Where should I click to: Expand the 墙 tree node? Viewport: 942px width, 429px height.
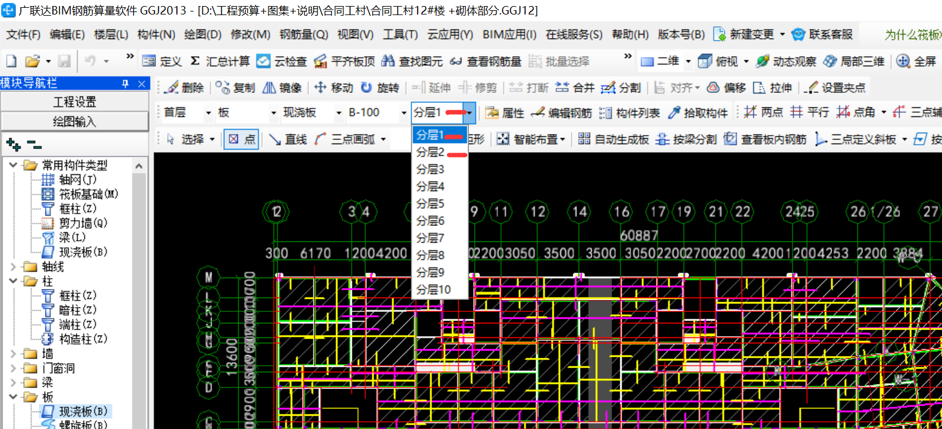point(13,354)
